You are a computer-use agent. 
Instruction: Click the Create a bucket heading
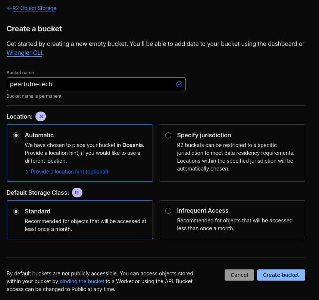[x=34, y=29]
